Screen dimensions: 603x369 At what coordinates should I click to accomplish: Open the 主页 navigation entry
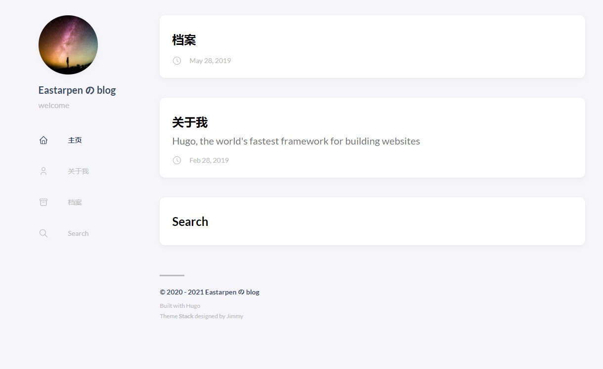click(x=75, y=140)
